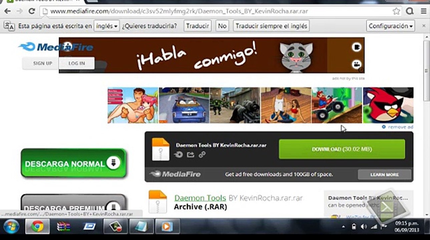Open the couple on beach game thumbnail
This screenshot has height=240, width=430.
(133, 105)
